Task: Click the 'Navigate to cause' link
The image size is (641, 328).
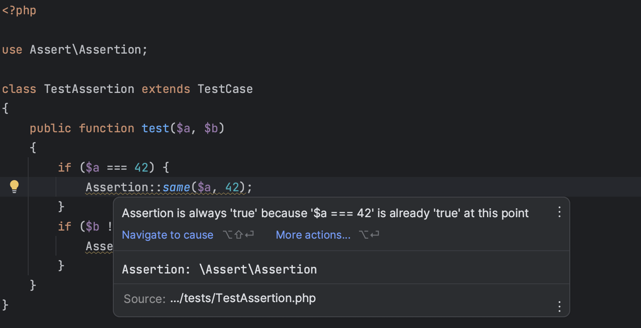Action: 167,235
